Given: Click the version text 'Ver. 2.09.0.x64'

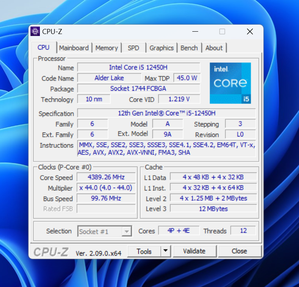Looking at the screenshot, I should coord(98,253).
